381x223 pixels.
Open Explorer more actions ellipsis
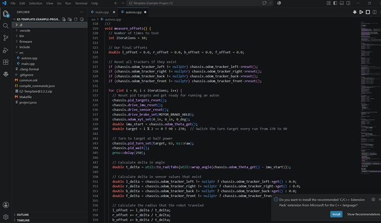coord(81,12)
